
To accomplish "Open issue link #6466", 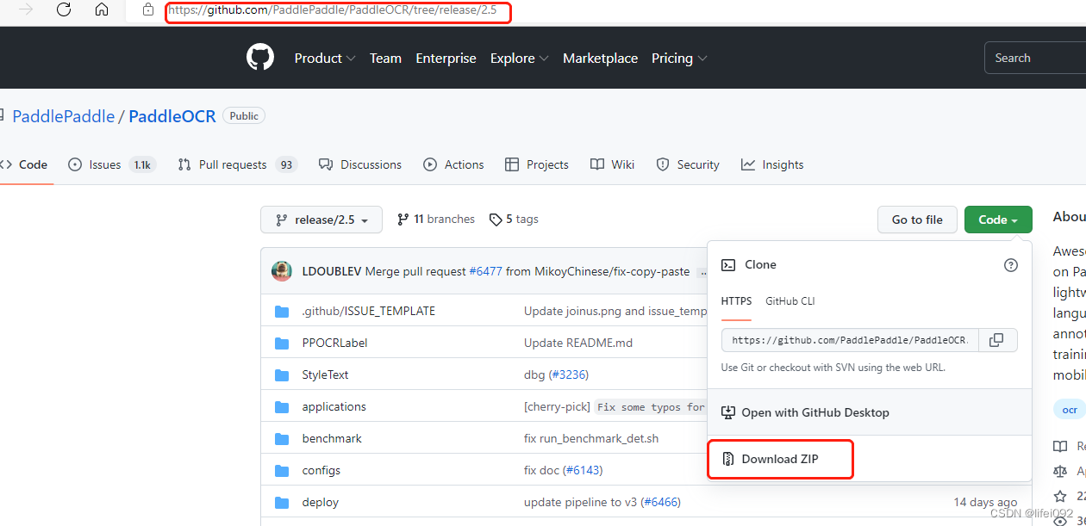I will click(661, 502).
